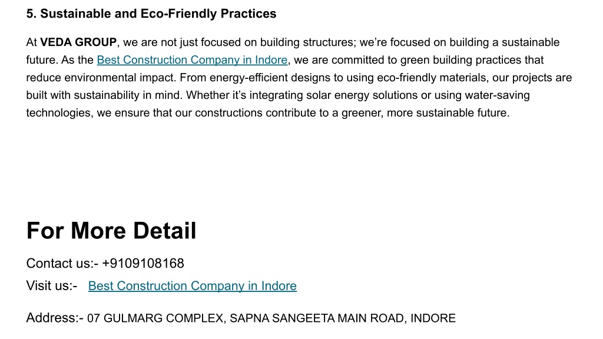Click the phrase environmental impact
This screenshot has height=339, width=603.
click(120, 78)
